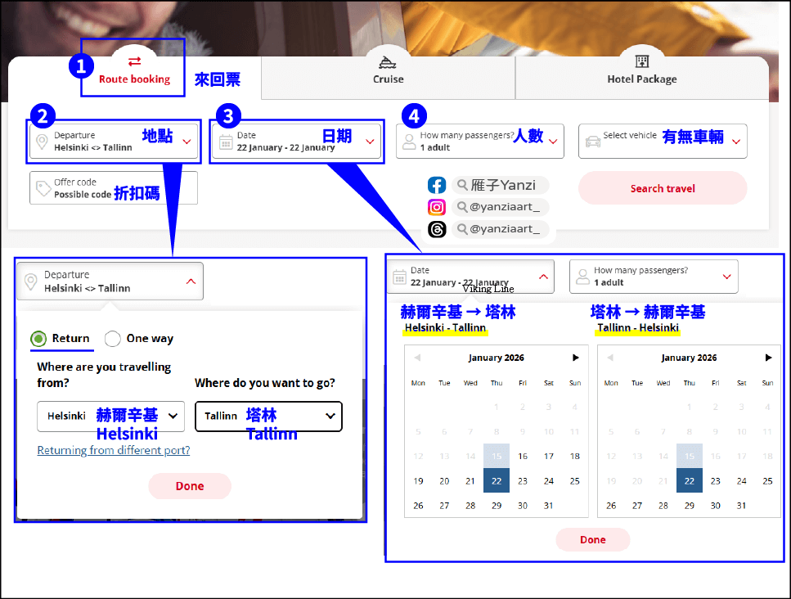Viewport: 791px width, 599px height.
Task: Click the route booking arrows icon
Action: click(x=134, y=61)
